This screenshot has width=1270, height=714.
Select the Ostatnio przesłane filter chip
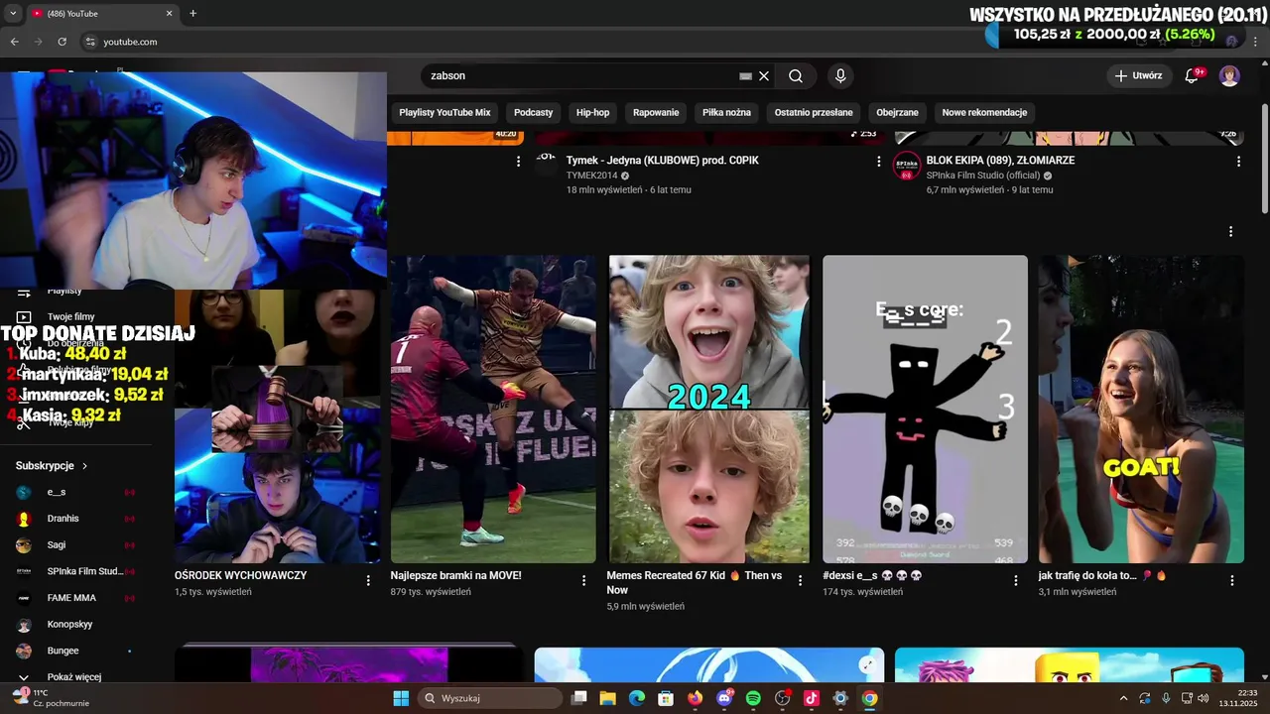[x=814, y=112]
